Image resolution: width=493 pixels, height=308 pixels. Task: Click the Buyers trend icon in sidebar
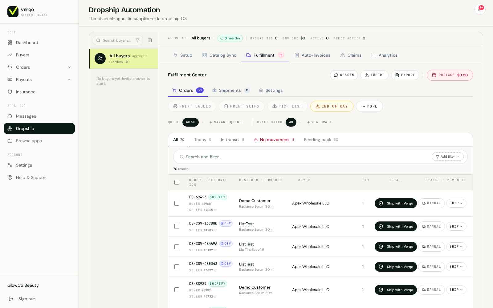point(10,55)
